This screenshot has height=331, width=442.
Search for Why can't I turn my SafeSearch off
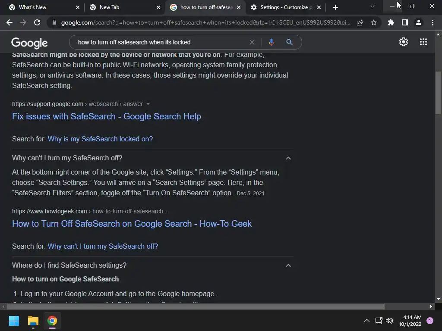click(103, 246)
